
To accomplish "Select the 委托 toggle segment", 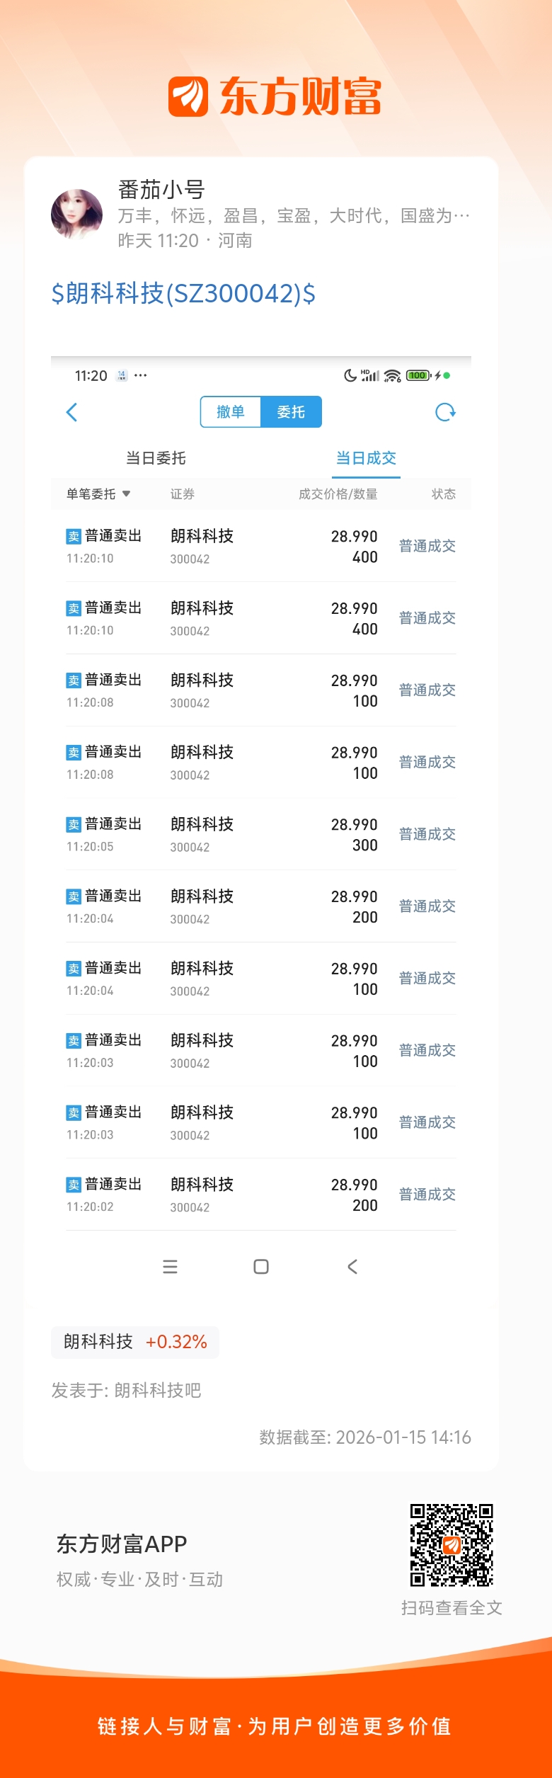I will point(291,412).
